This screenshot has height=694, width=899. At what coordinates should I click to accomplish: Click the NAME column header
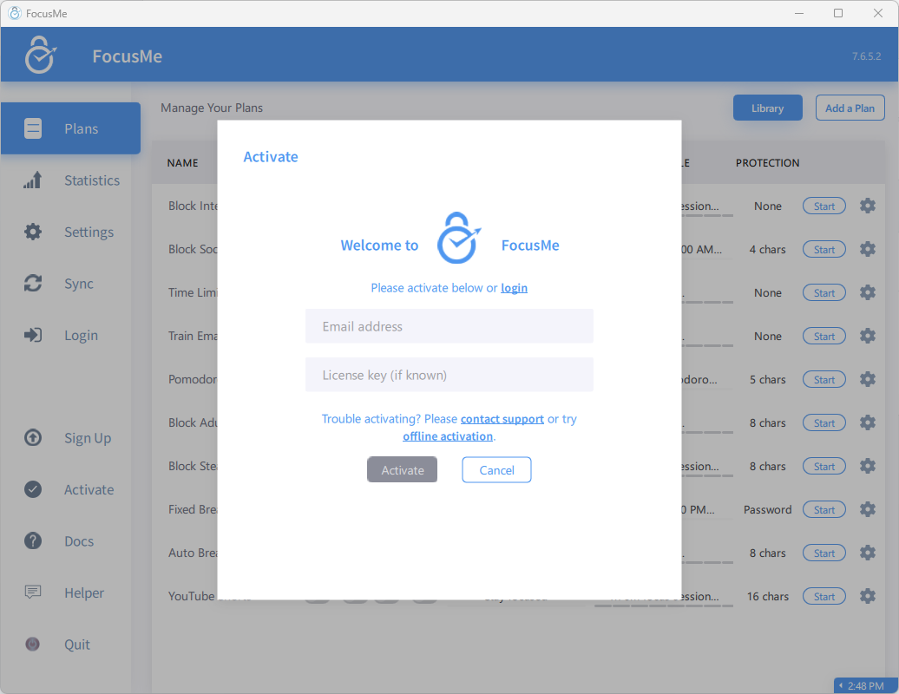click(182, 163)
